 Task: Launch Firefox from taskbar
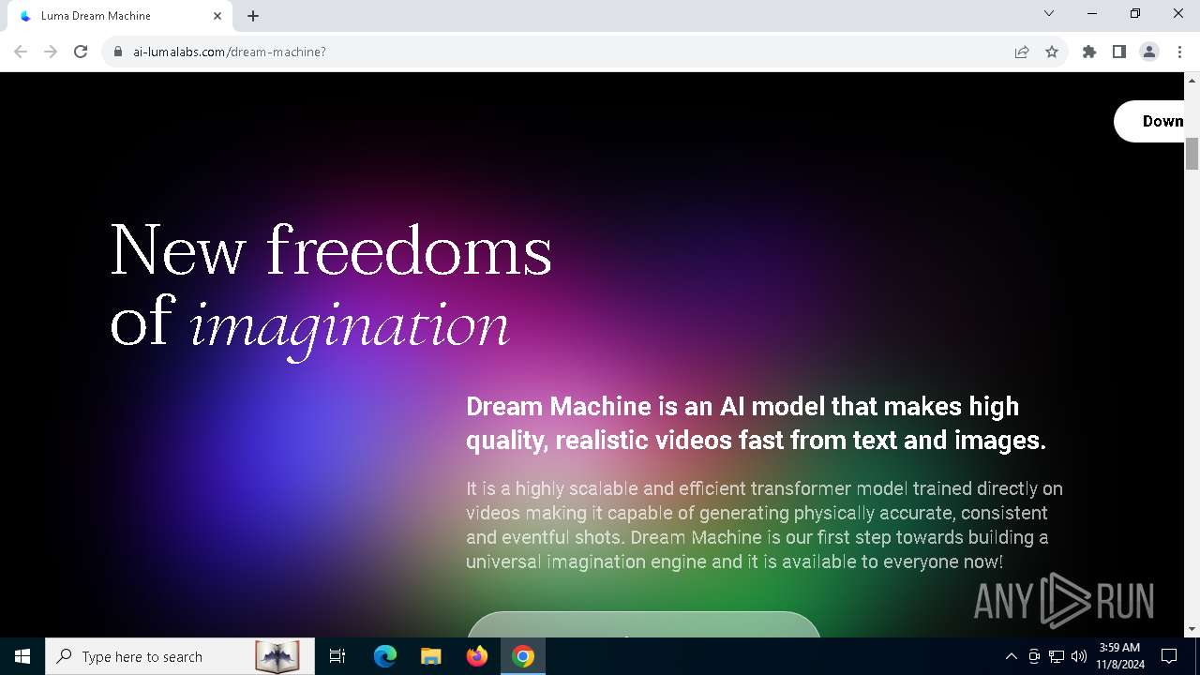pyautogui.click(x=477, y=656)
